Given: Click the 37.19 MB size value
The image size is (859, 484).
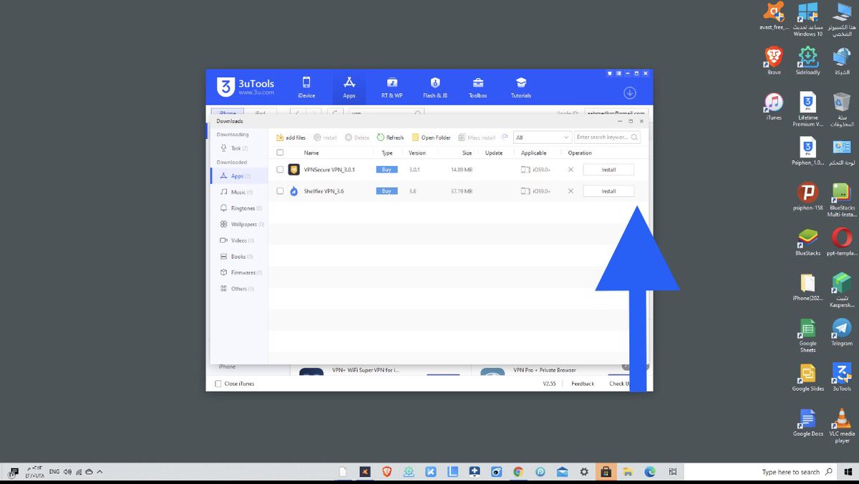Looking at the screenshot, I should point(462,191).
